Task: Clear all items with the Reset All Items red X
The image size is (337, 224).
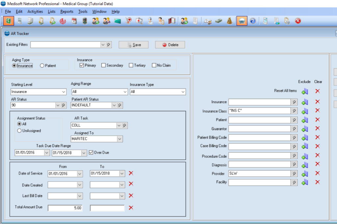Action: pyautogui.click(x=318, y=91)
